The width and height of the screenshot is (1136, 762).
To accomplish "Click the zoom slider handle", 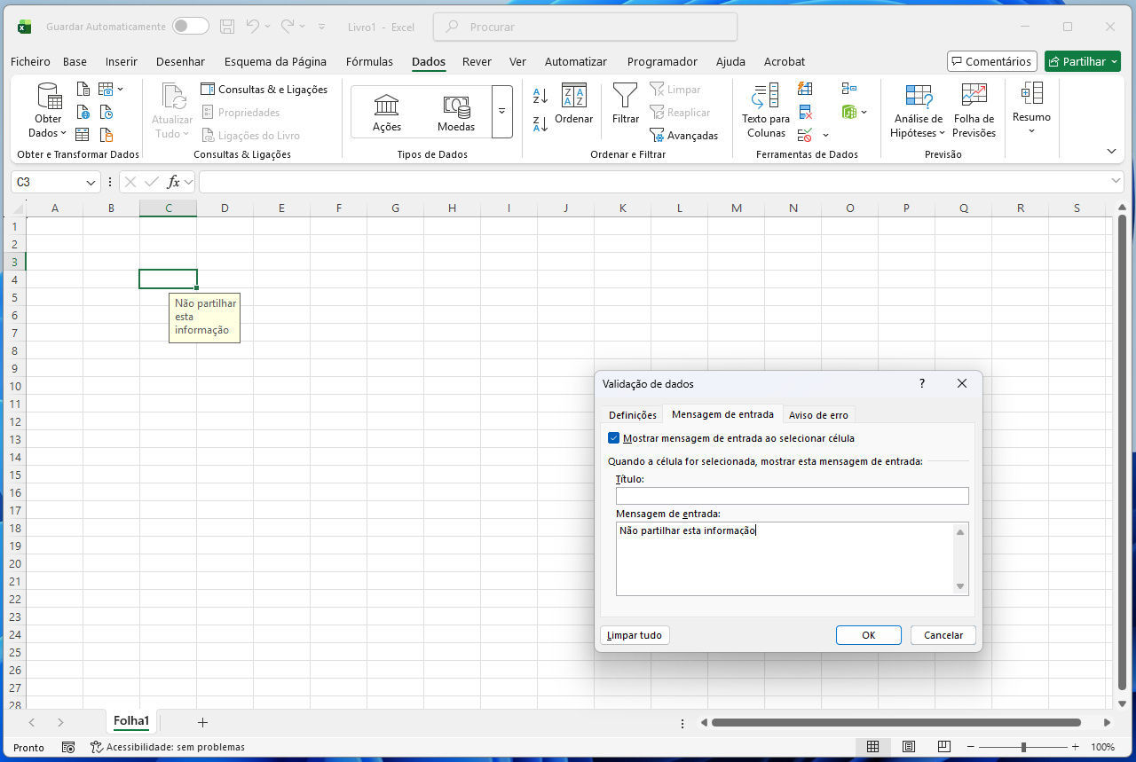I will (1023, 747).
